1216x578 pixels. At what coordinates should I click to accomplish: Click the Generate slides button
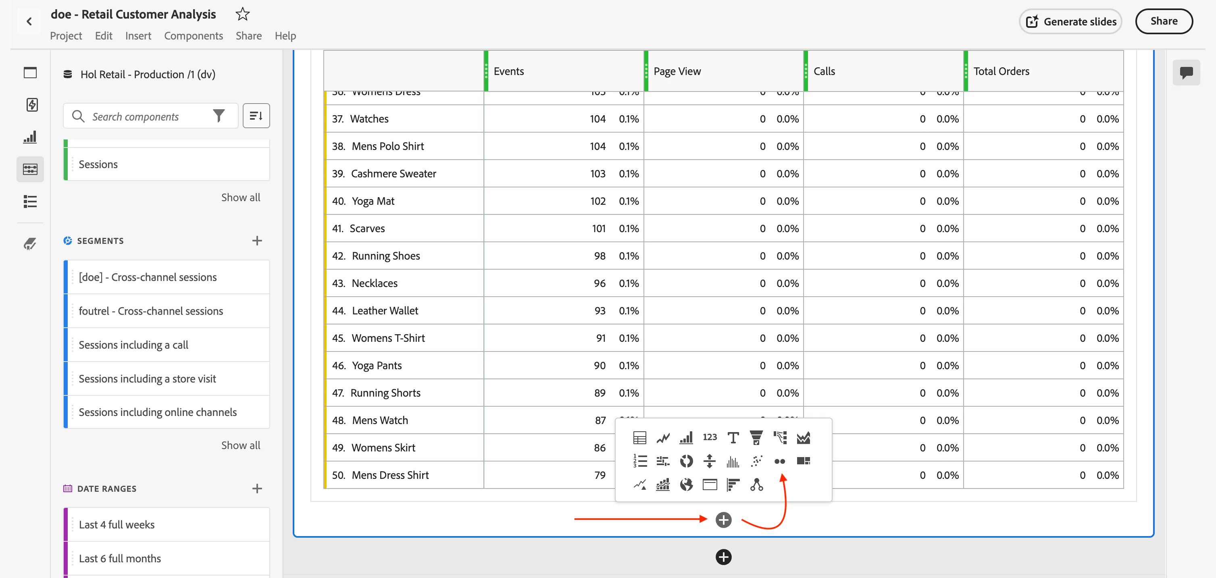tap(1070, 22)
